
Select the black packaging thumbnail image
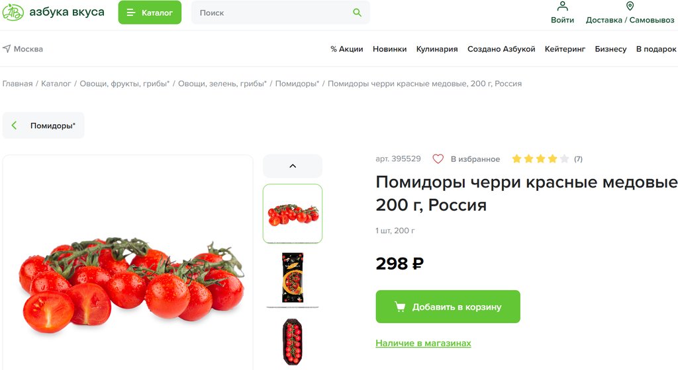pos(293,277)
